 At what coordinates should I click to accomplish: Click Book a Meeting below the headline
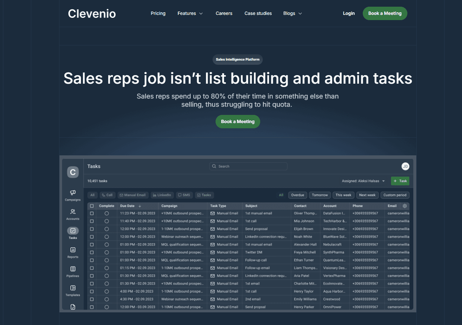238,122
